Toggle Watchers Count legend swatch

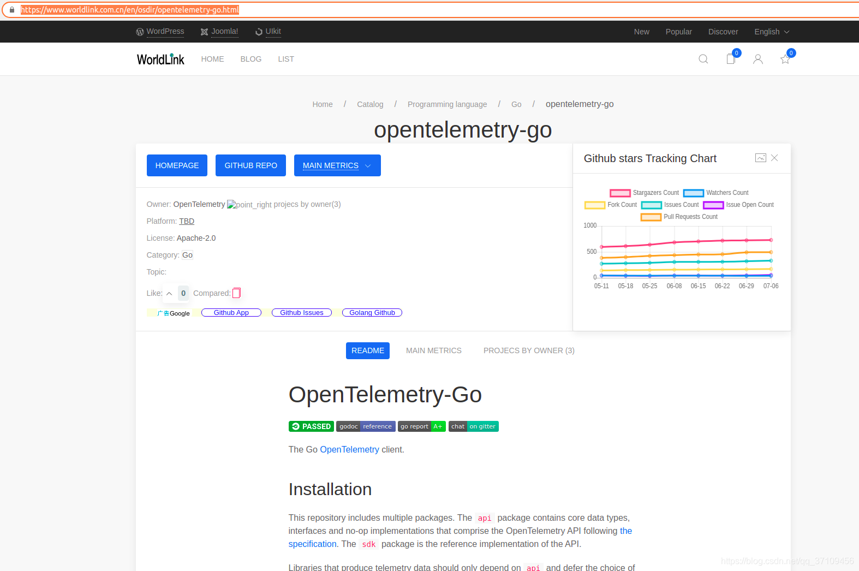click(694, 193)
